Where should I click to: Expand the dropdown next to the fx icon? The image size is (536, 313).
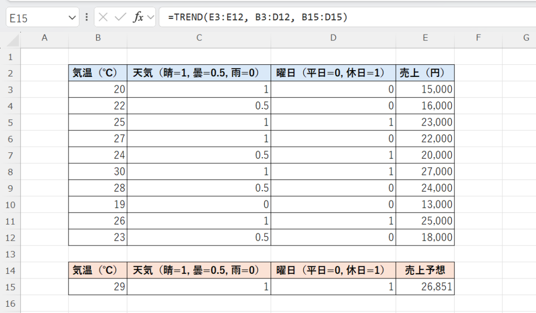tap(151, 17)
